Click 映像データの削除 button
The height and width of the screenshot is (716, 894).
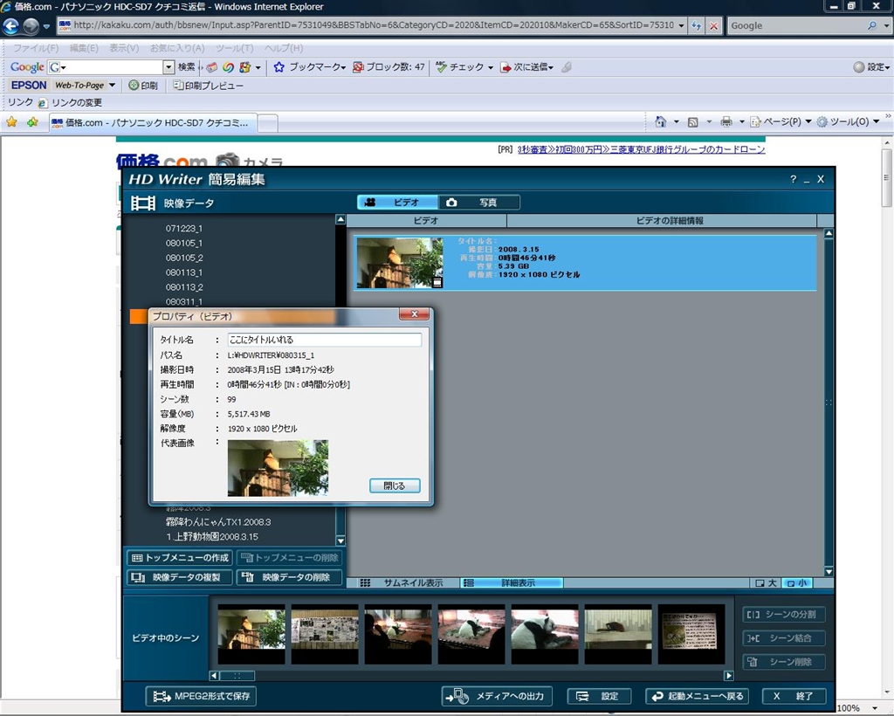point(289,577)
